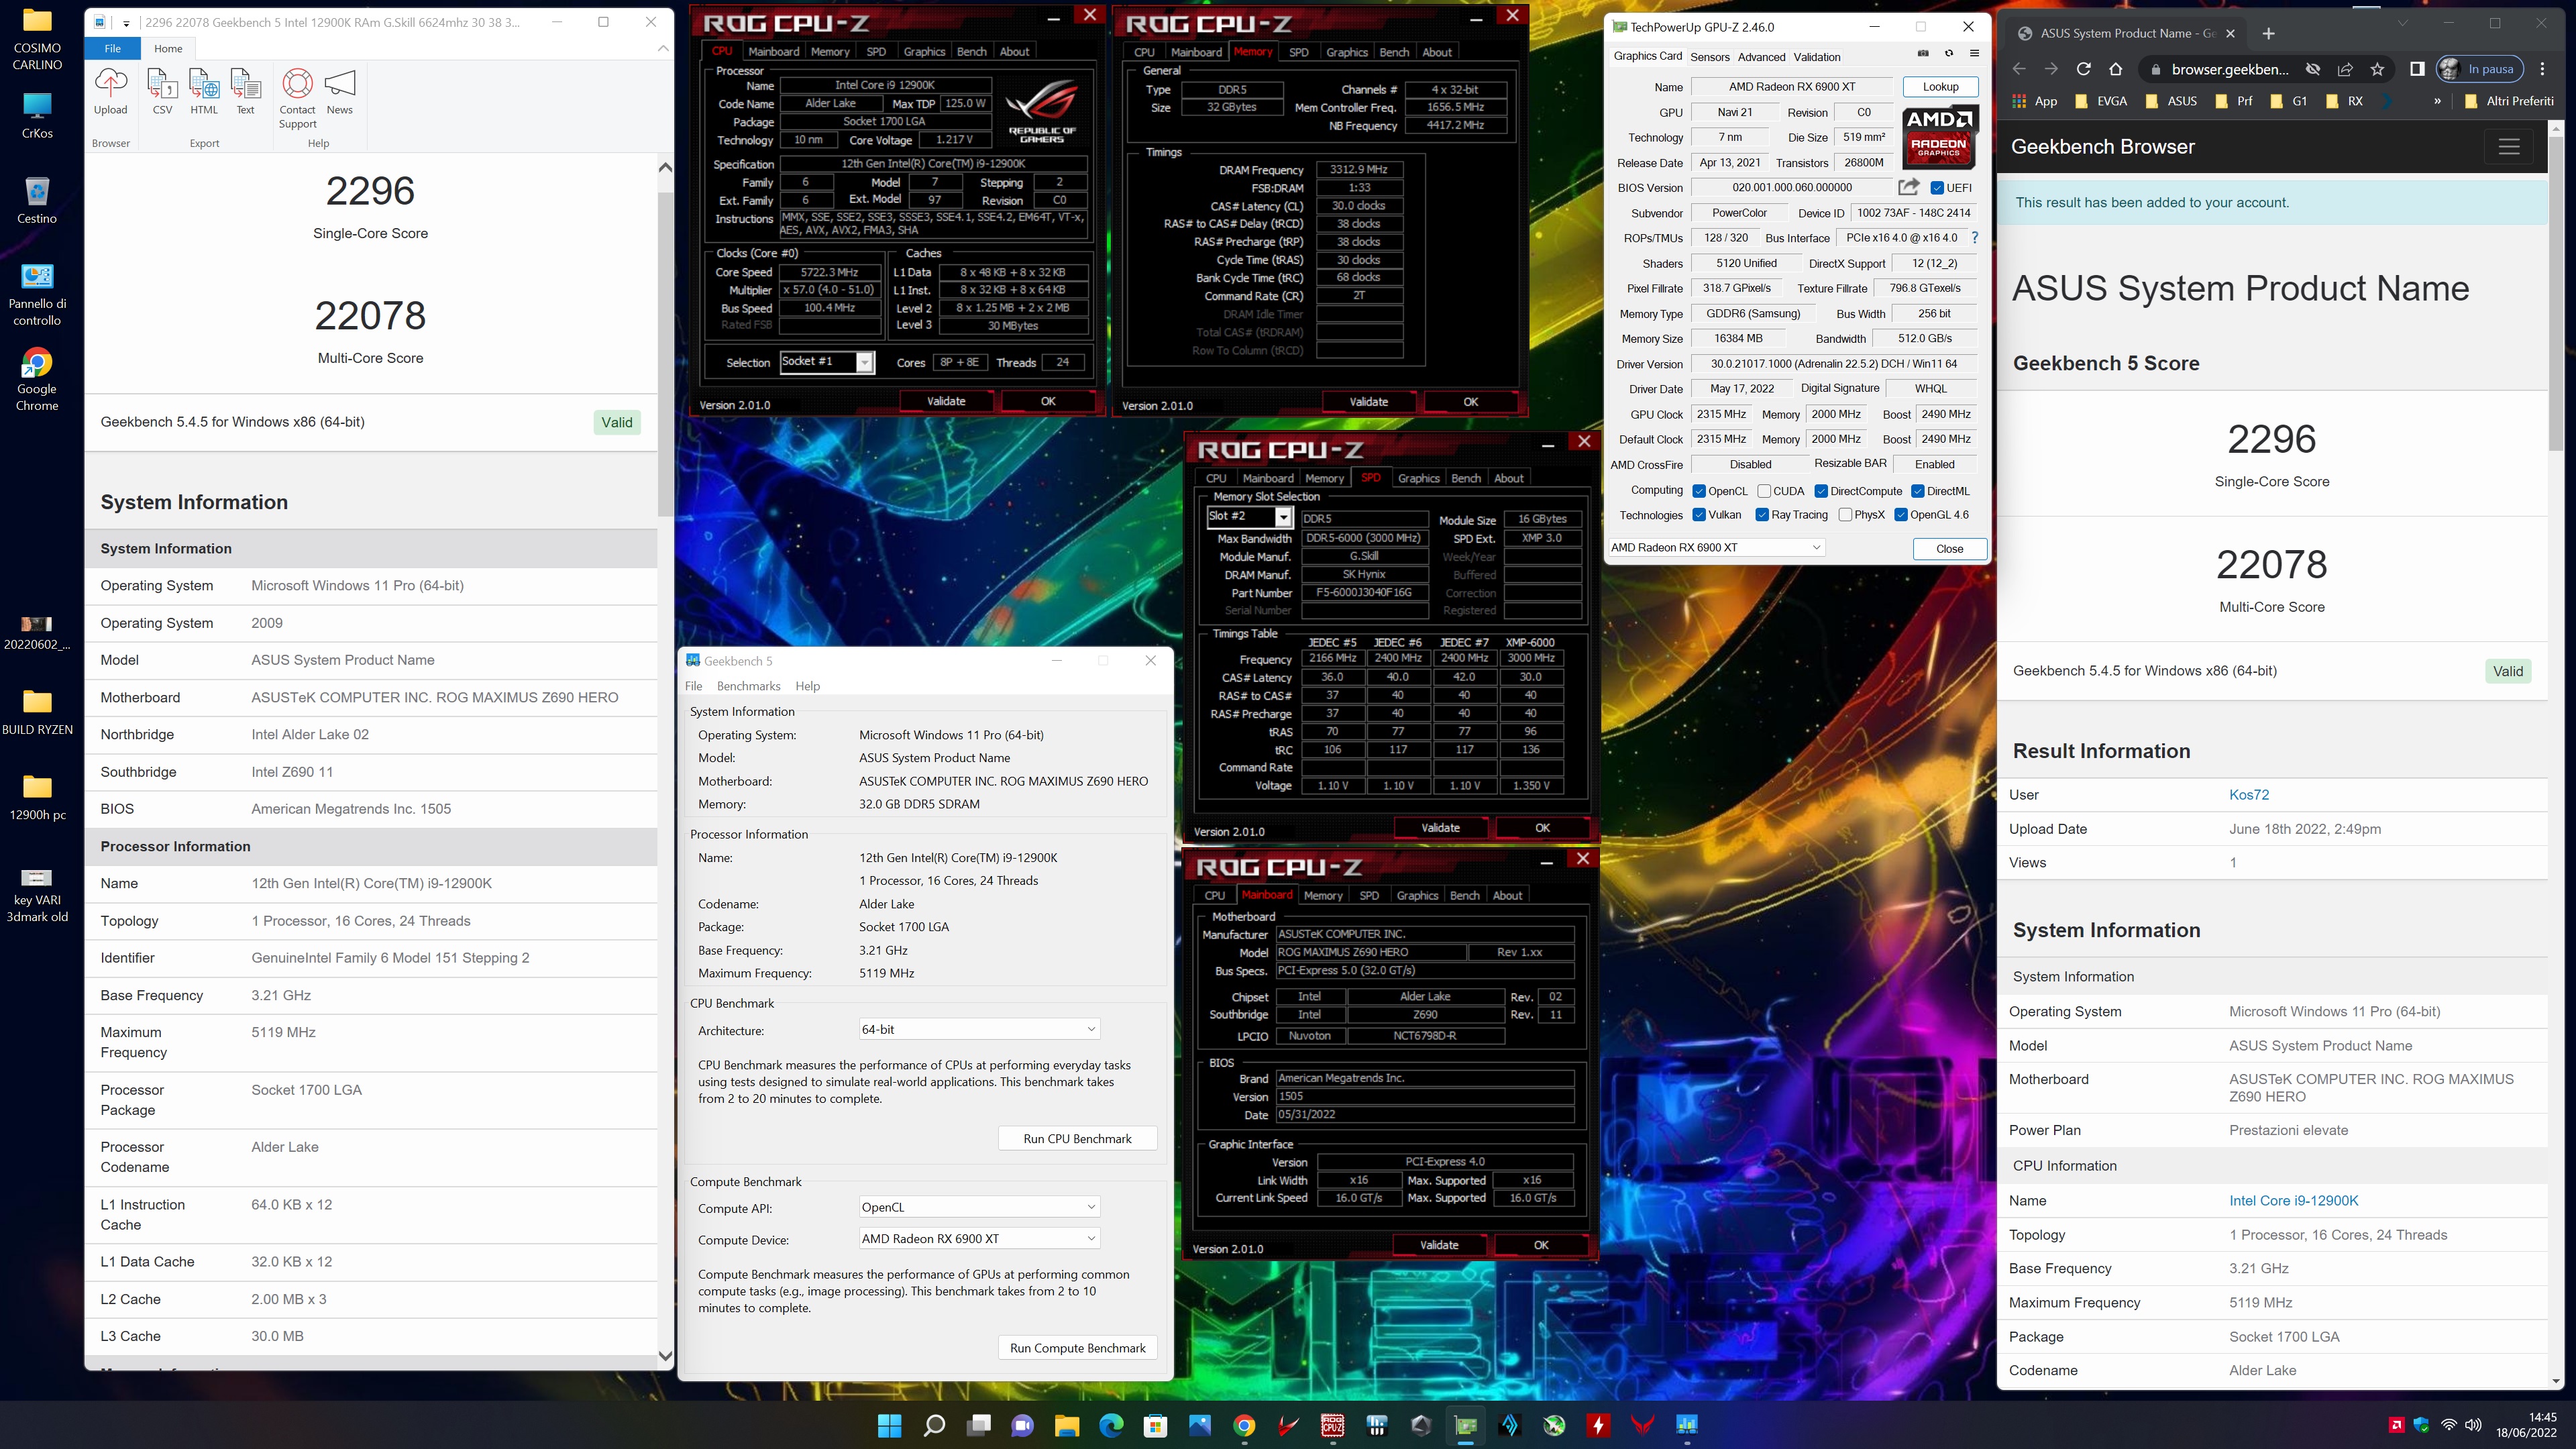The width and height of the screenshot is (2576, 1449).
Task: Click the Chrome address bar URL
Action: (x=2229, y=69)
